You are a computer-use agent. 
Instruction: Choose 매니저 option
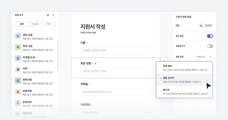[x=184, y=92]
